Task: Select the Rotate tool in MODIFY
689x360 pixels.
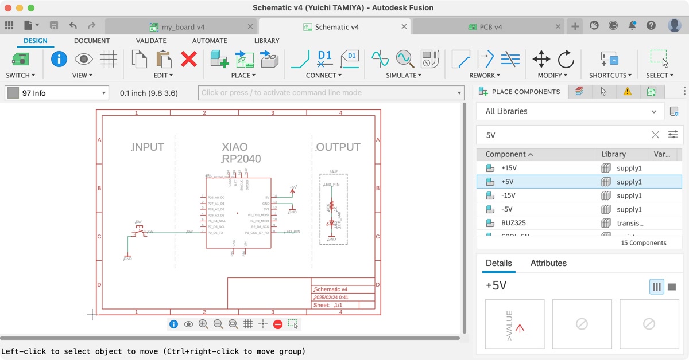Action: (x=566, y=59)
